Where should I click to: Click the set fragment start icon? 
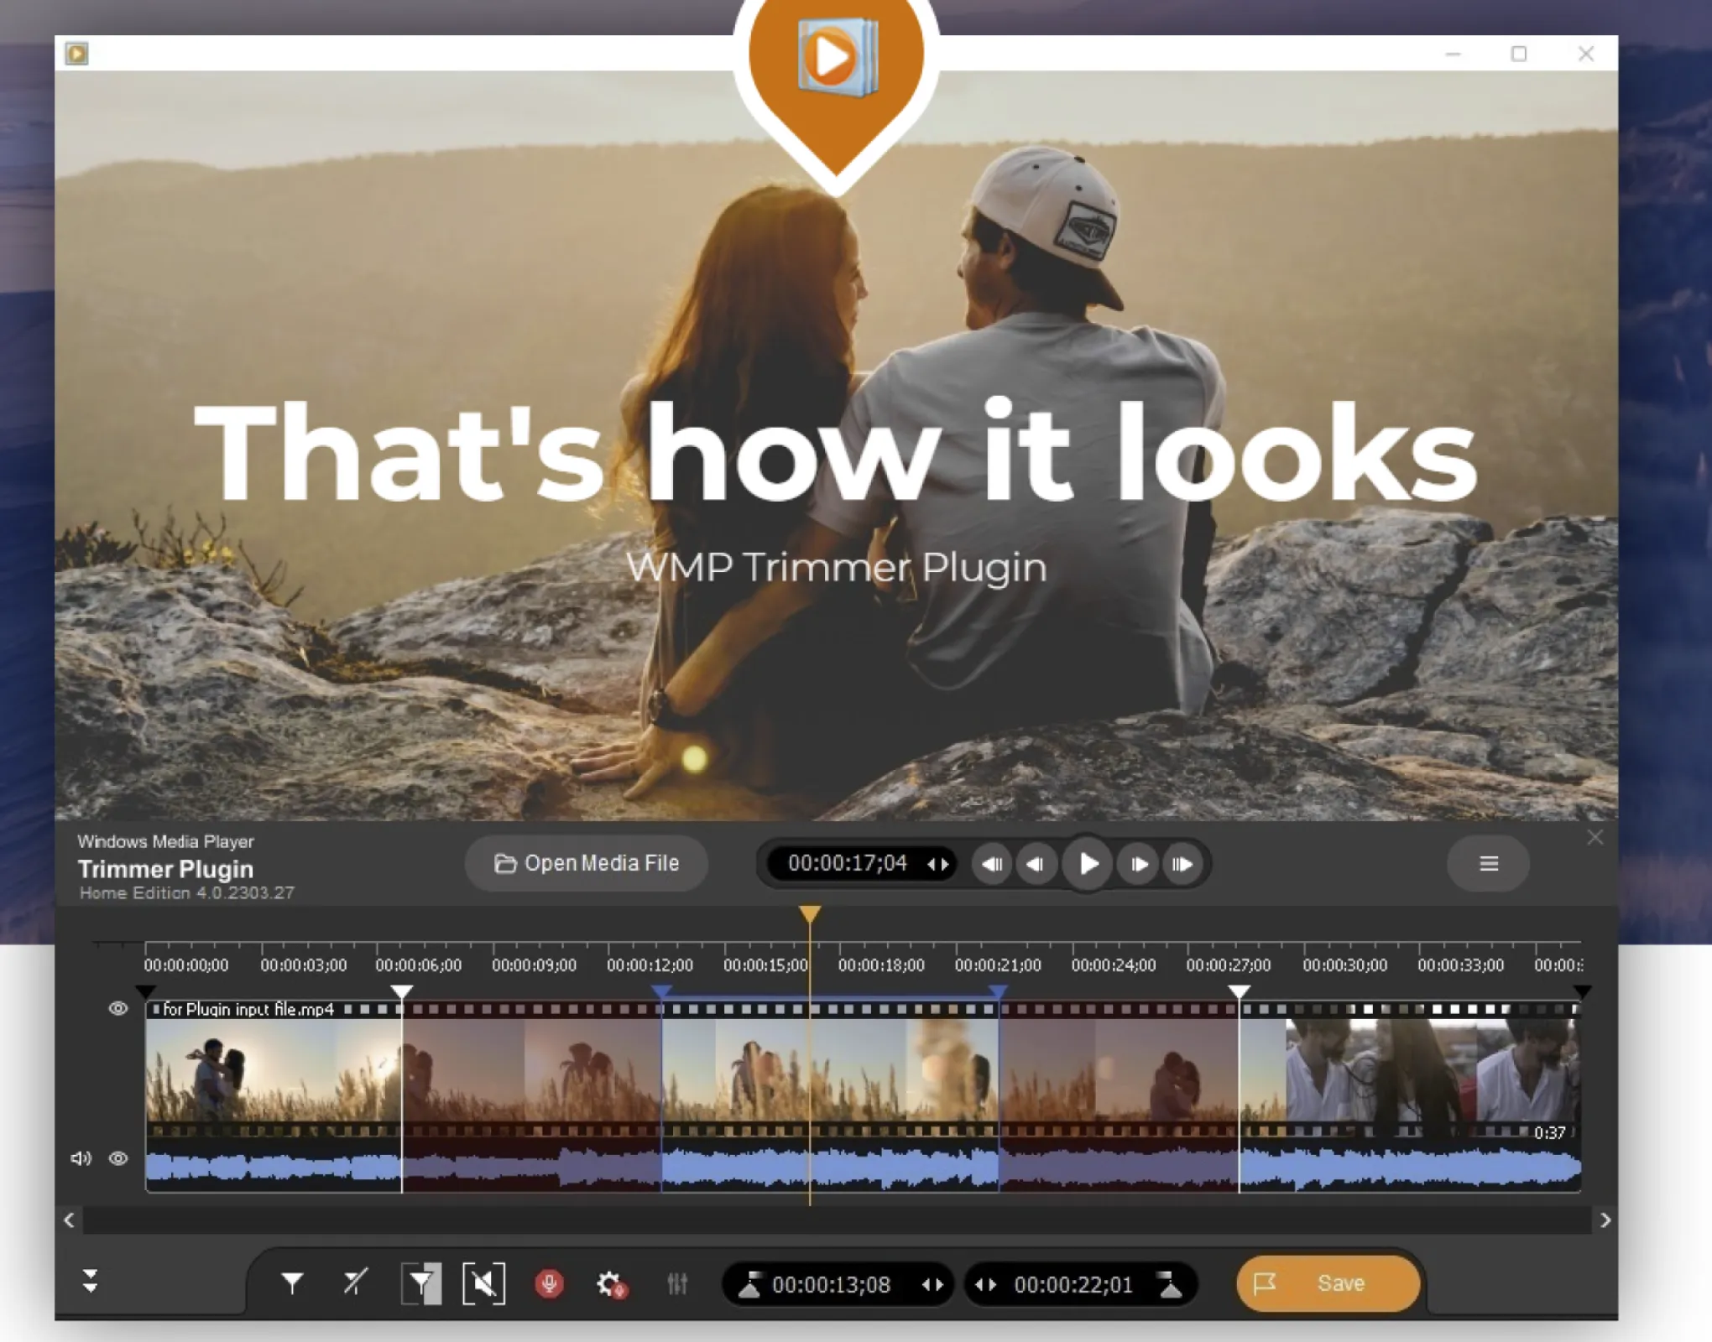(x=749, y=1284)
